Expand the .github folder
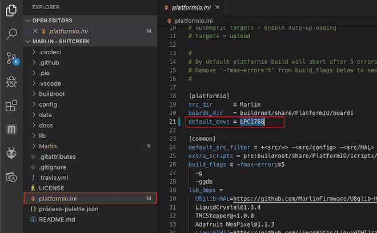This screenshot has width=377, height=233. pyautogui.click(x=34, y=62)
